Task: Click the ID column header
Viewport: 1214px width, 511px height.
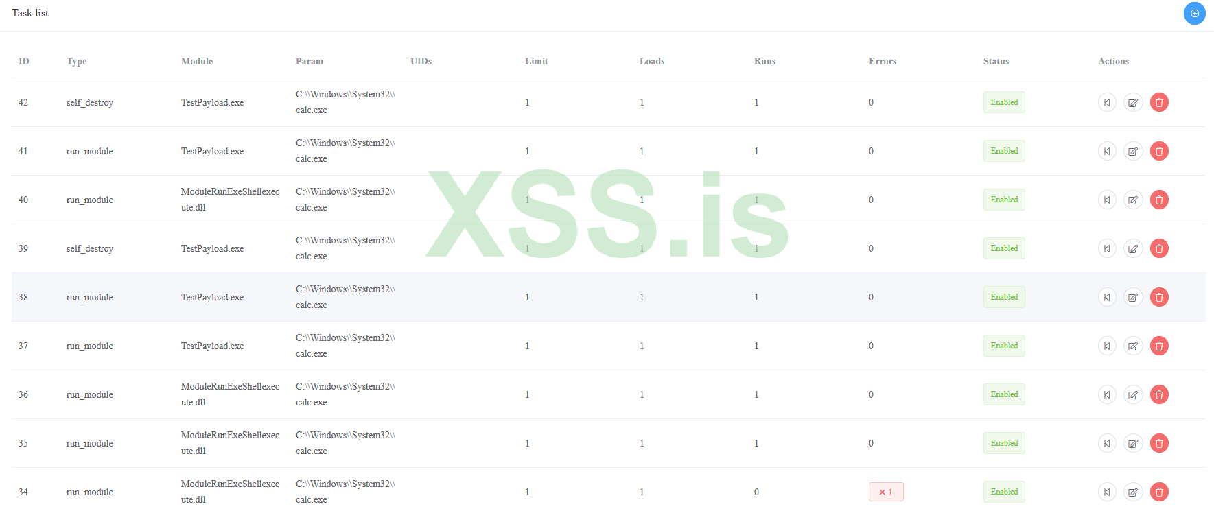Action: (24, 61)
